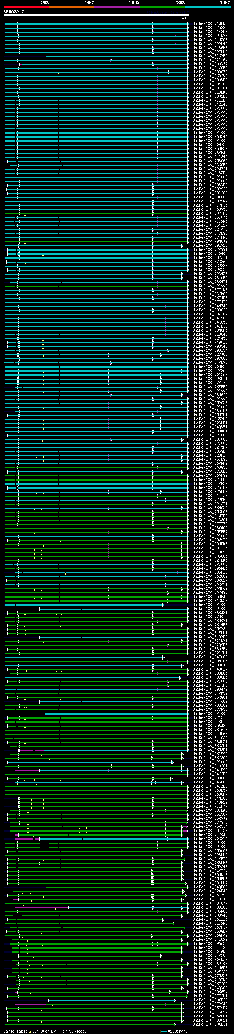Select hit UniRef100_C4PG27
This screenshot has height=1034, width=234.
tap(210, 483)
